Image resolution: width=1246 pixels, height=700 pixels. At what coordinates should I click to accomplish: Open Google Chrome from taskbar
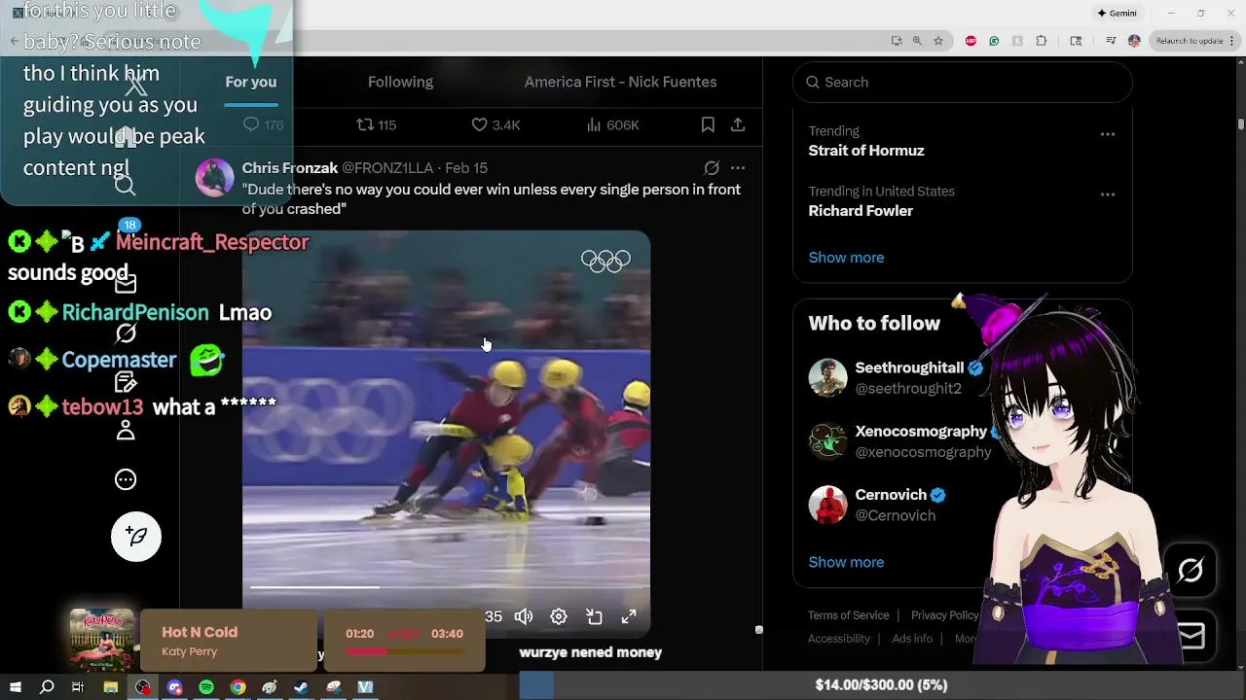coord(238,687)
